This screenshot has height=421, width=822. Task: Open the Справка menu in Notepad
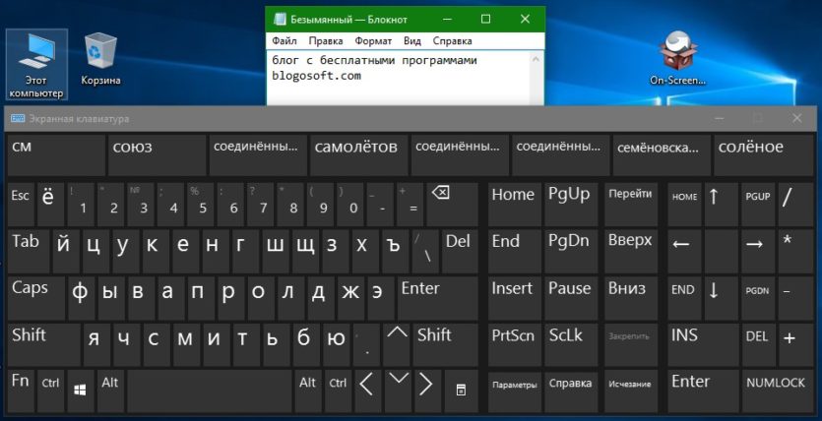tap(453, 41)
